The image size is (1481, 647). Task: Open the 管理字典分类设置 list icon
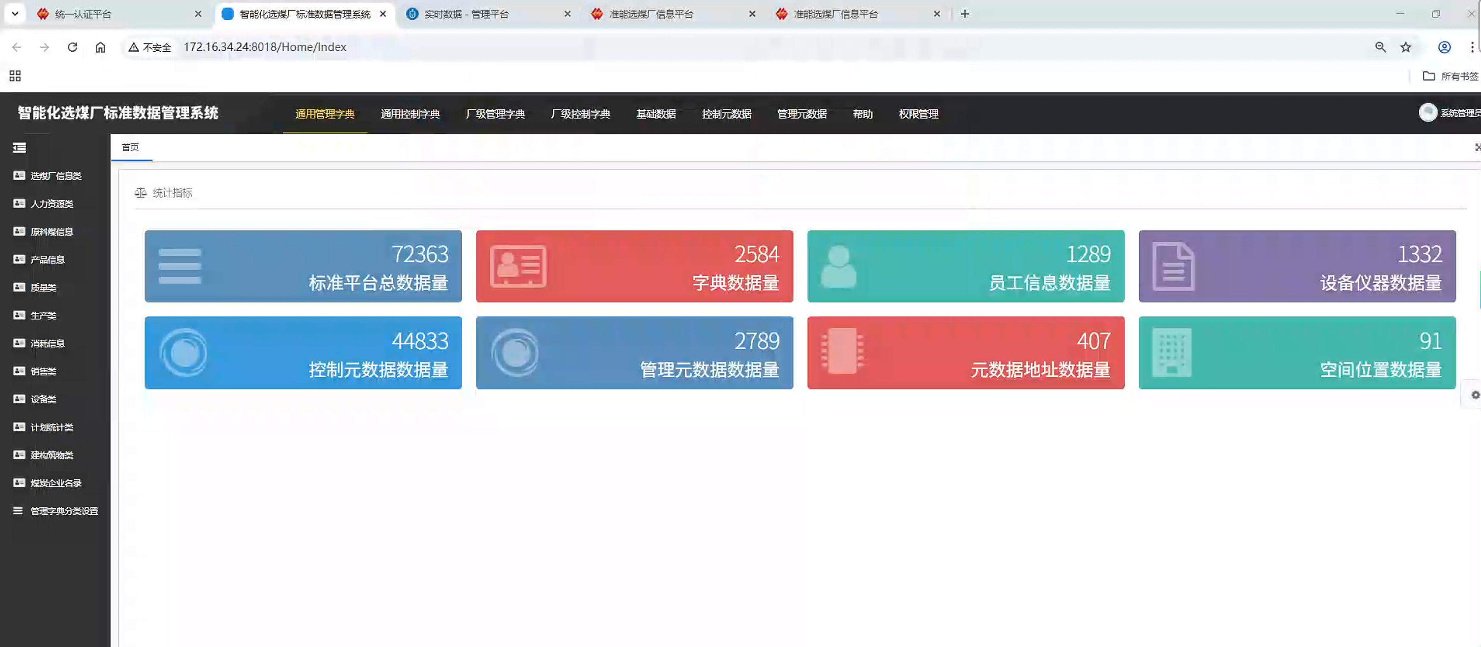tap(19, 511)
